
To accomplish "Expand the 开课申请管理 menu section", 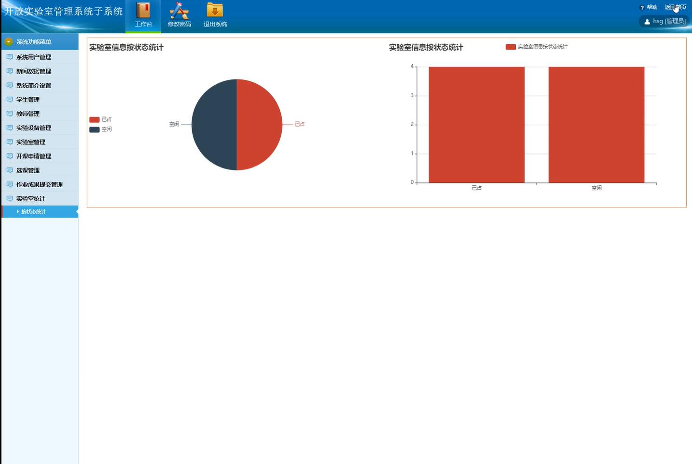I will (34, 156).
